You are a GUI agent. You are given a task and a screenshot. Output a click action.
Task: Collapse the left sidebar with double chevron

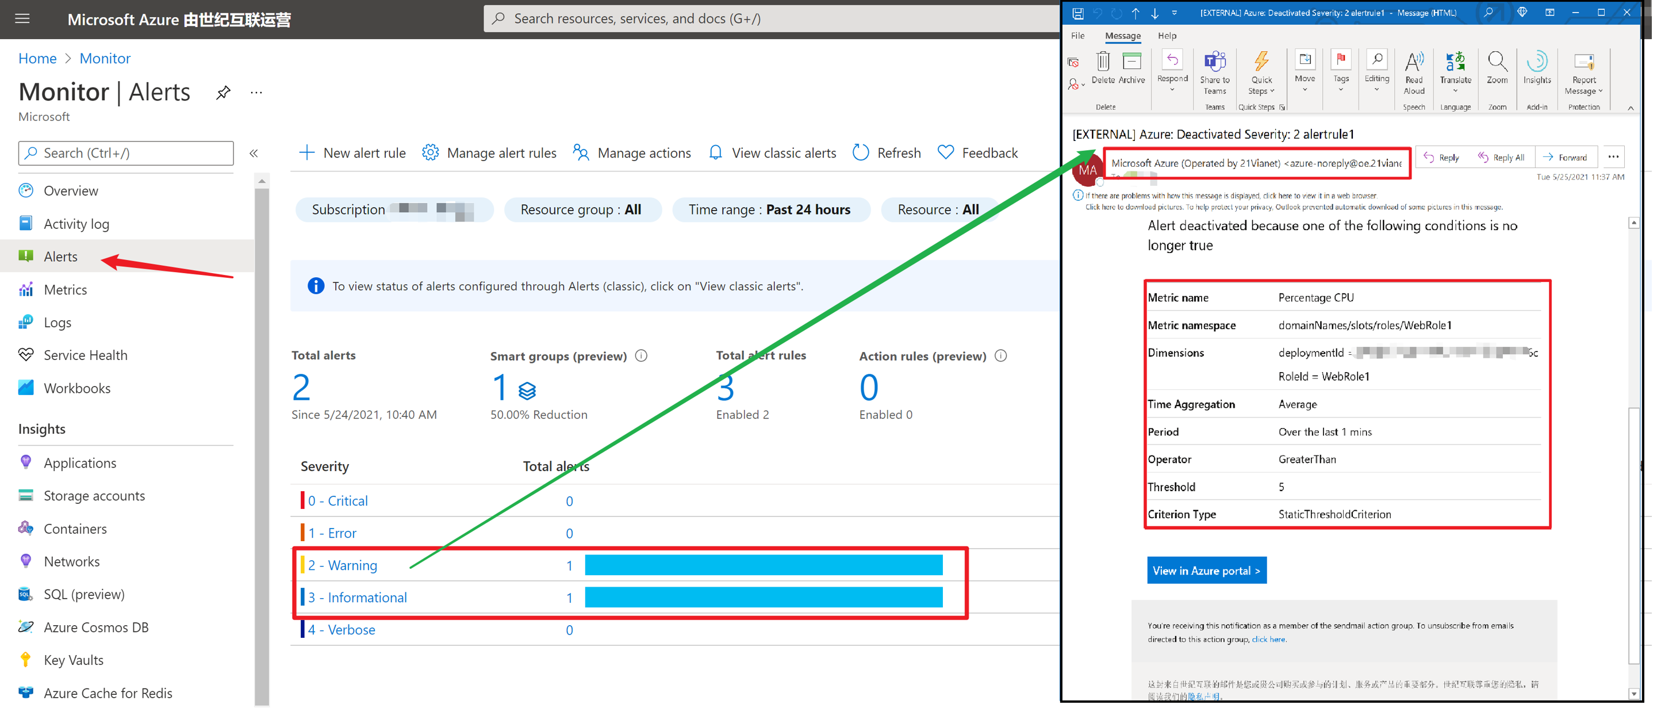254,153
